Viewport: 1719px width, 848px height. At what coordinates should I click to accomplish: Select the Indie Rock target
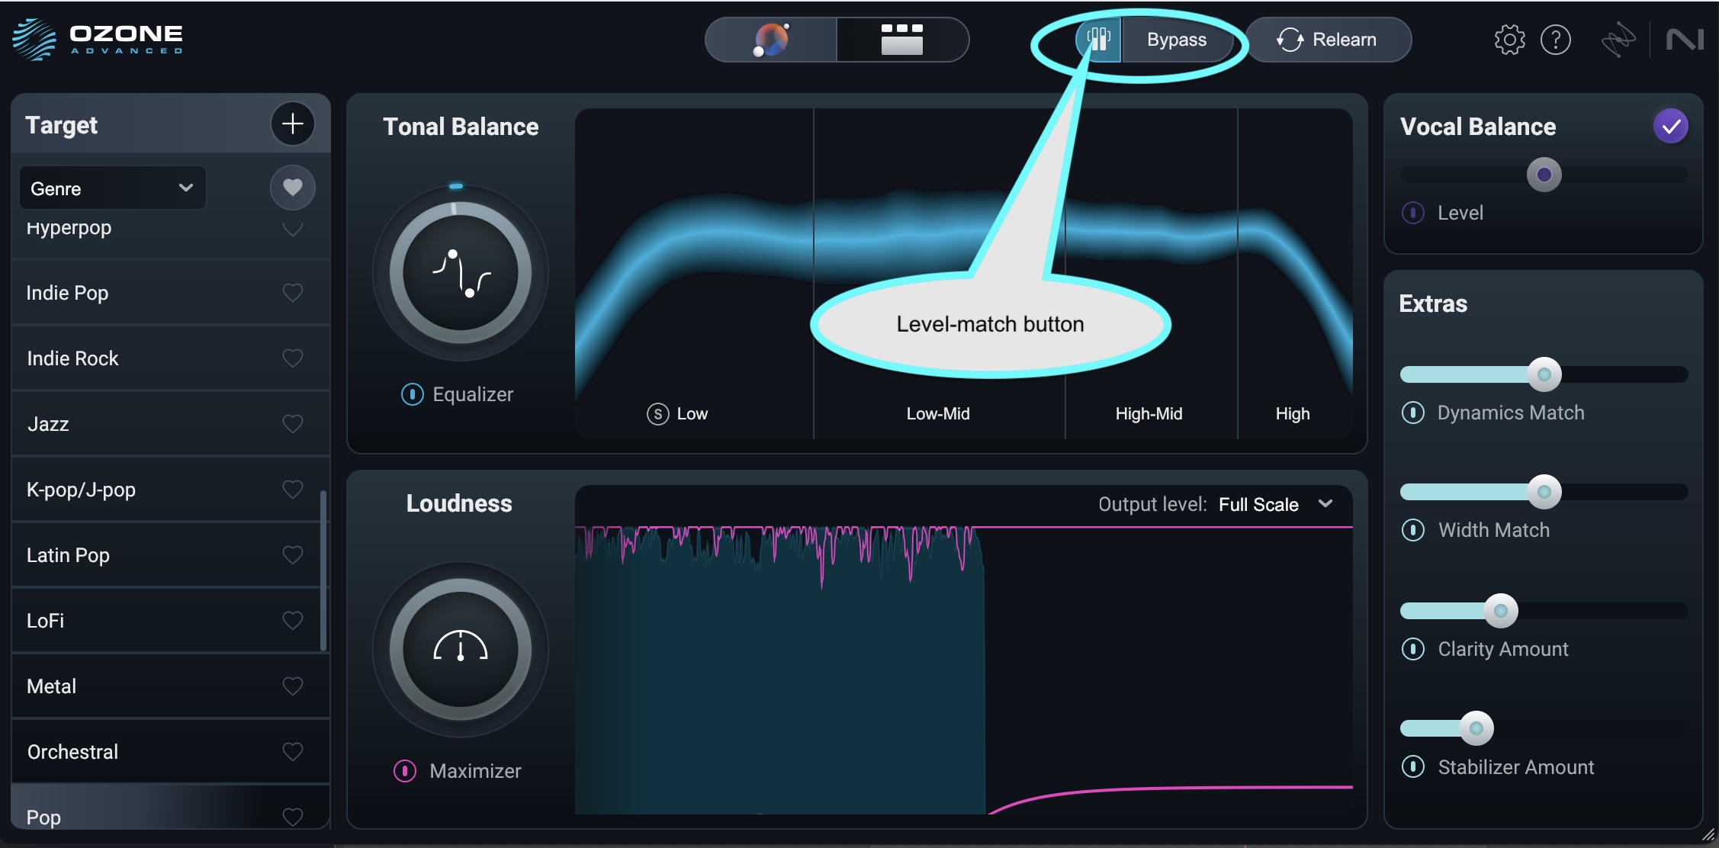171,358
